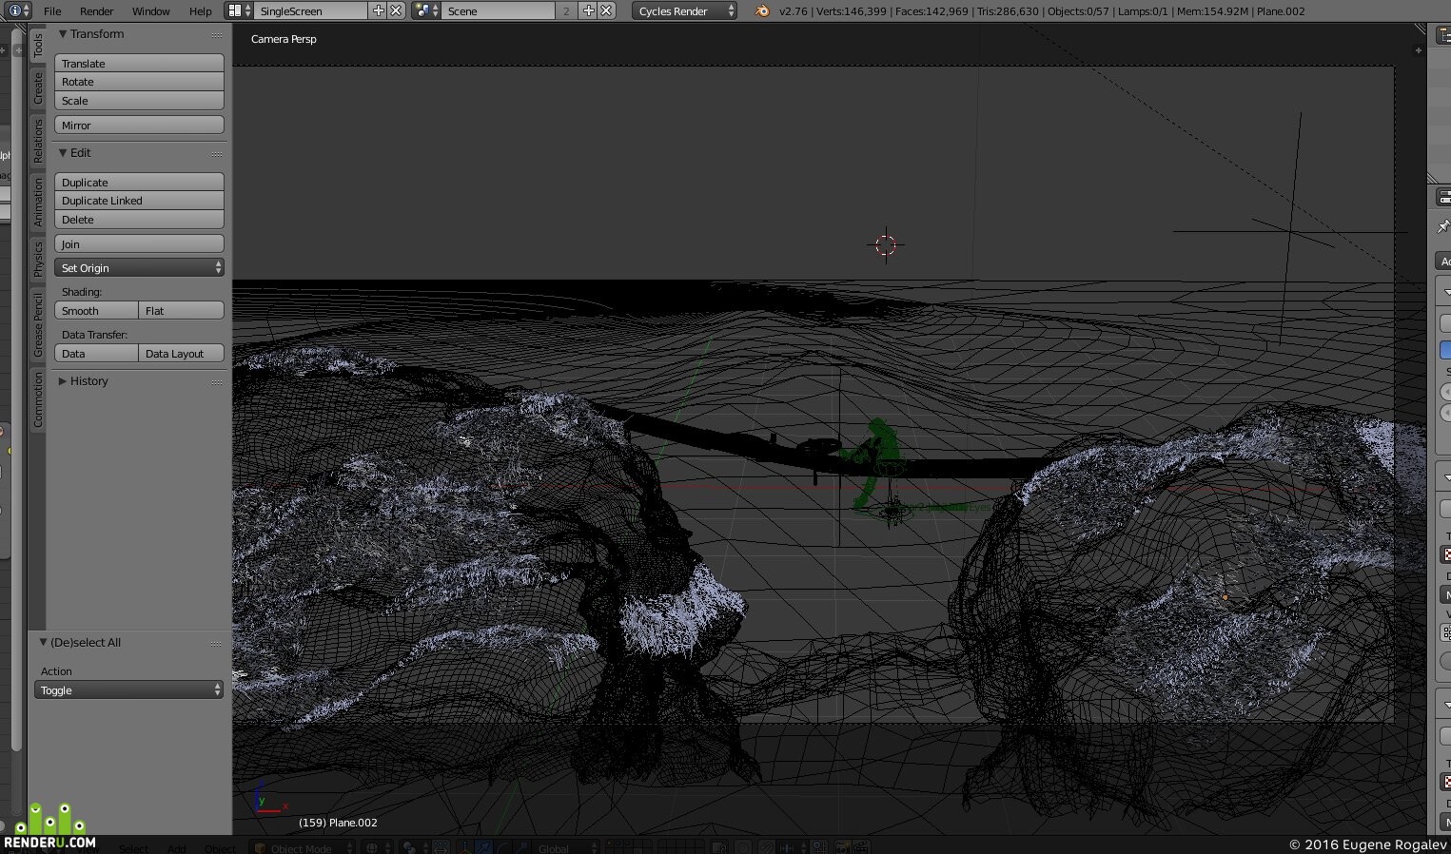Select Flat shading
The height and width of the screenshot is (854, 1451).
tap(182, 311)
